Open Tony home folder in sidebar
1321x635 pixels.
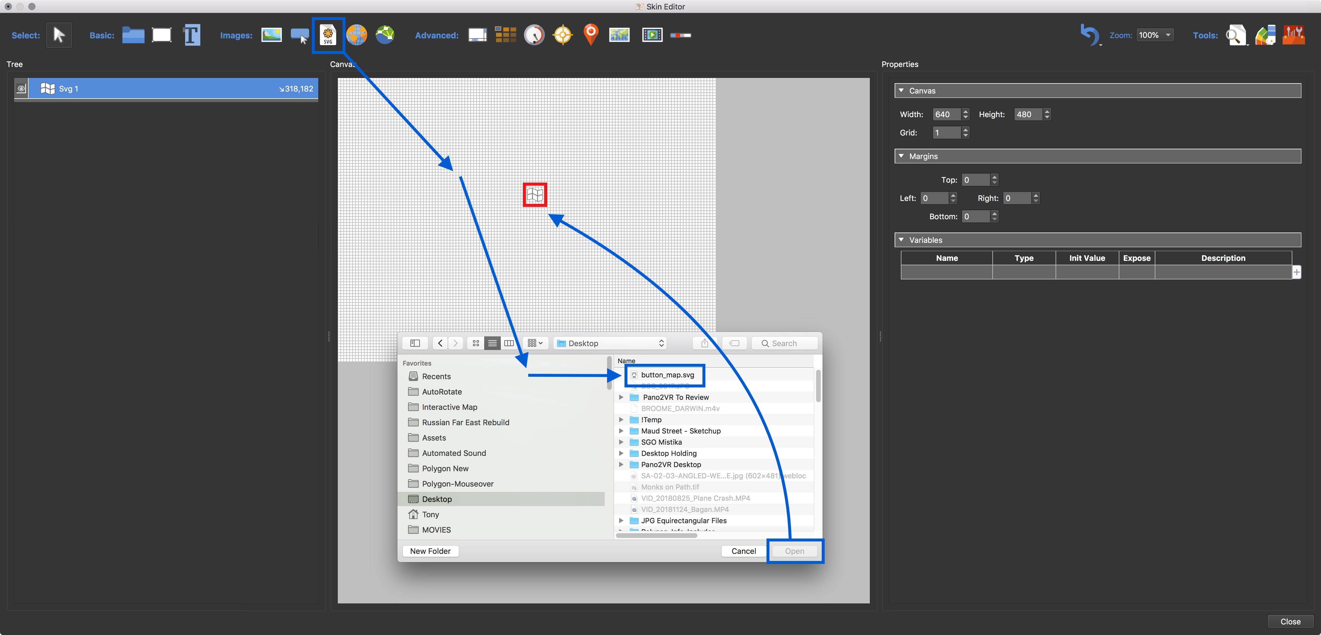tap(430, 515)
